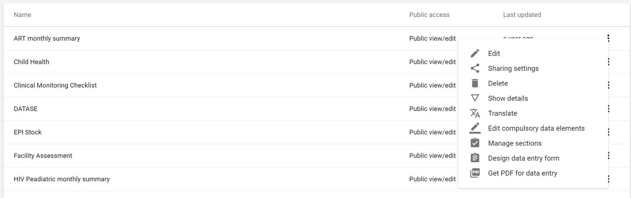The width and height of the screenshot is (631, 198).
Task: Open the Clinical Monitoring Checklist data set
Action: [x=55, y=85]
